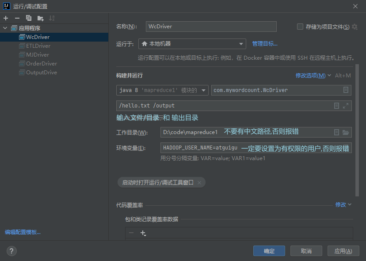The width and height of the screenshot is (366, 261).
Task: Open the java 8 module SDK dropdown
Action: click(x=162, y=90)
